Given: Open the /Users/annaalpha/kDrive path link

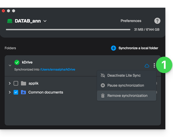Looking at the screenshot, I should (x=57, y=69).
